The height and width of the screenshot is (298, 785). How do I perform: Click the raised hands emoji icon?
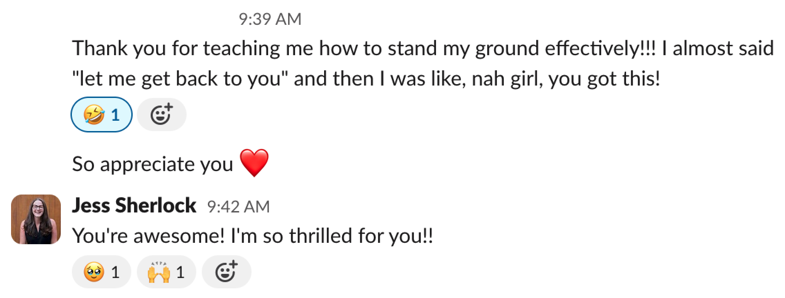click(159, 272)
